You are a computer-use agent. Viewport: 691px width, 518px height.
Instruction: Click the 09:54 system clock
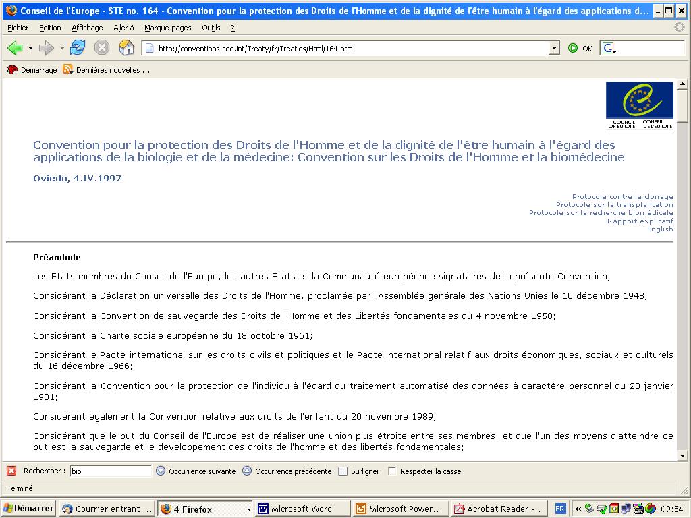point(671,509)
